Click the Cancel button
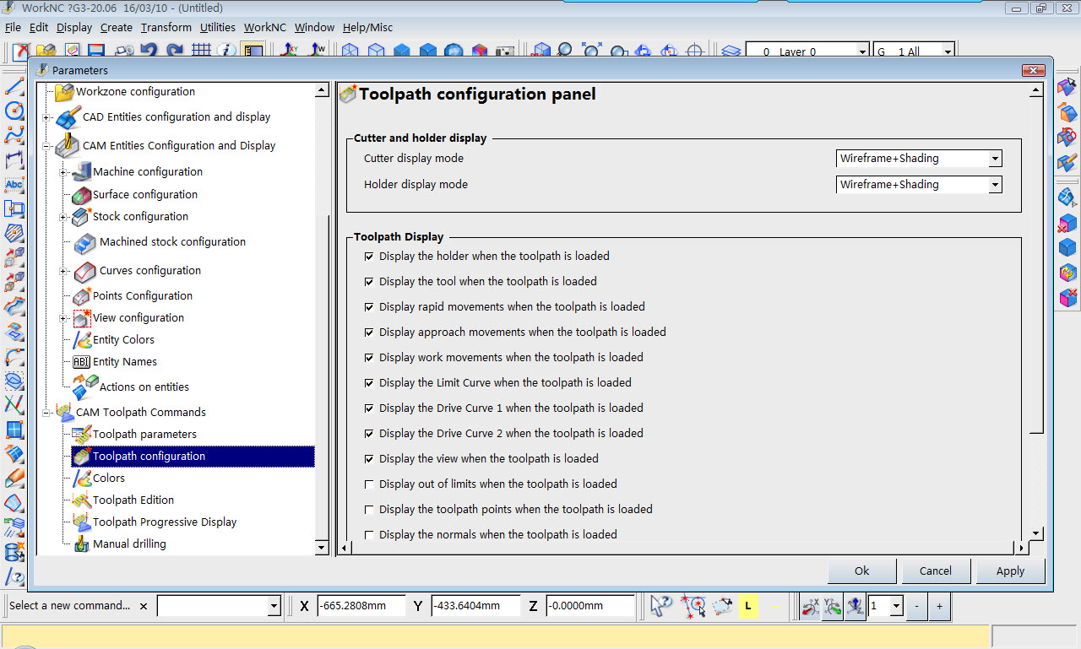The image size is (1081, 649). (x=936, y=571)
